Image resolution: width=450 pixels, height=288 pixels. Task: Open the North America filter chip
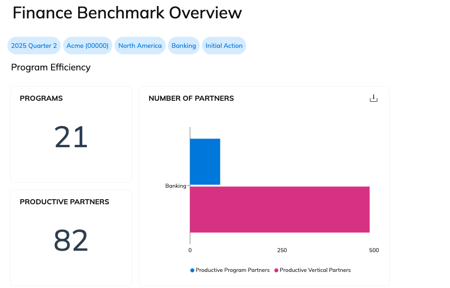coord(140,46)
